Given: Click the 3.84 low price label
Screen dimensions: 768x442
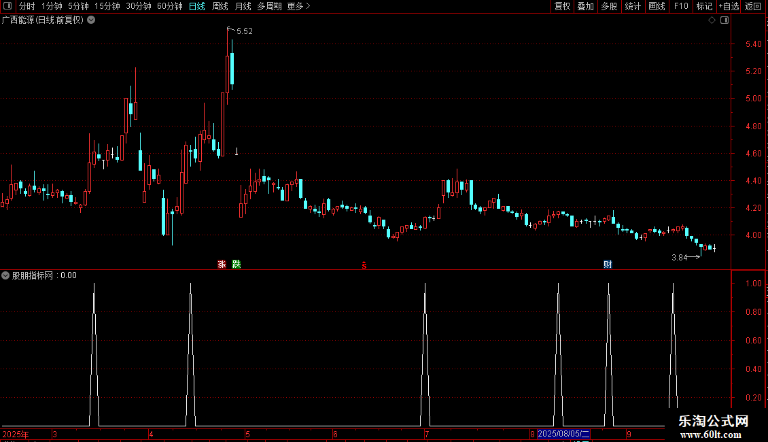Looking at the screenshot, I should [680, 258].
